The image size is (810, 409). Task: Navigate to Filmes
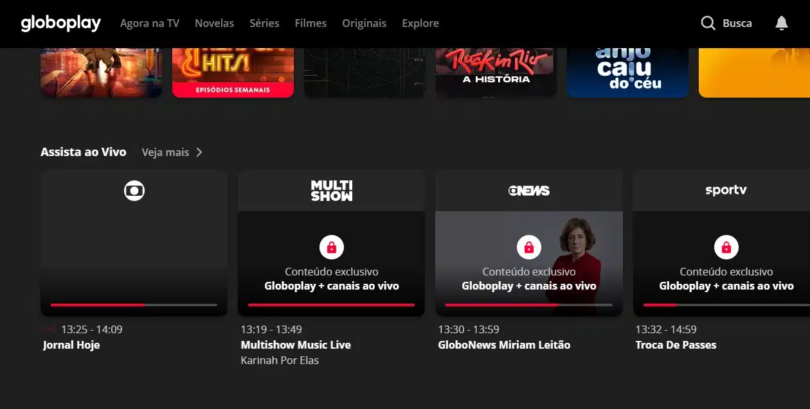coord(310,23)
